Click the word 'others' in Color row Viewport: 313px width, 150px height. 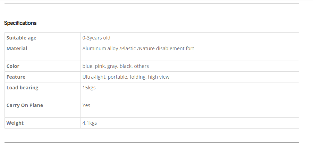tap(141, 66)
